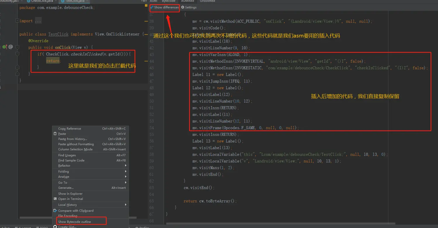Open the Folding menu entry
This screenshot has width=438, height=228.
(90, 171)
